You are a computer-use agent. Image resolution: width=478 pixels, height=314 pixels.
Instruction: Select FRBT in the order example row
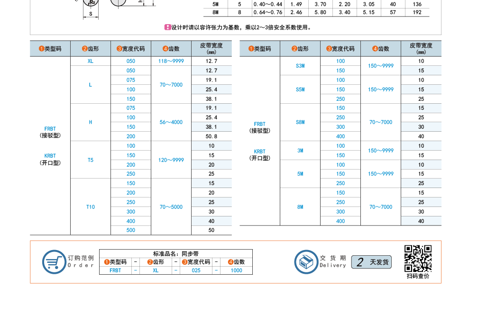pyautogui.click(x=115, y=270)
